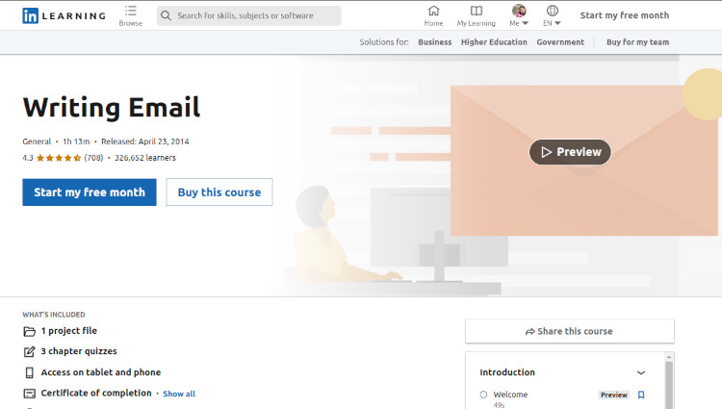The image size is (722, 409).
Task: Expand the Me dropdown arrow
Action: coord(525,23)
